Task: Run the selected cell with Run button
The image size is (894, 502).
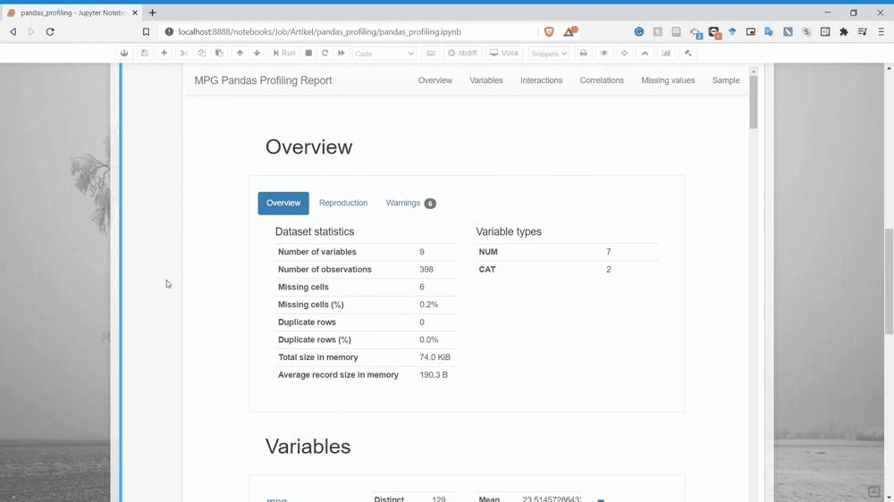Action: 284,53
